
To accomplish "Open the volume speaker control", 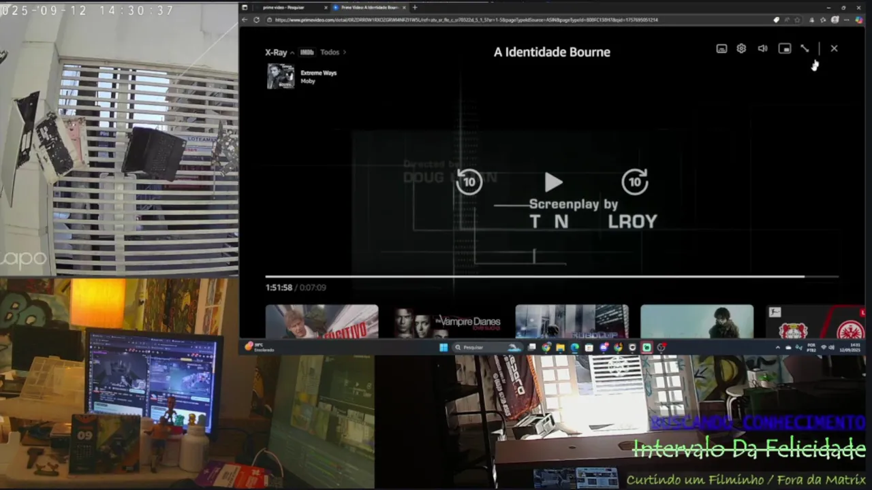I will [763, 49].
